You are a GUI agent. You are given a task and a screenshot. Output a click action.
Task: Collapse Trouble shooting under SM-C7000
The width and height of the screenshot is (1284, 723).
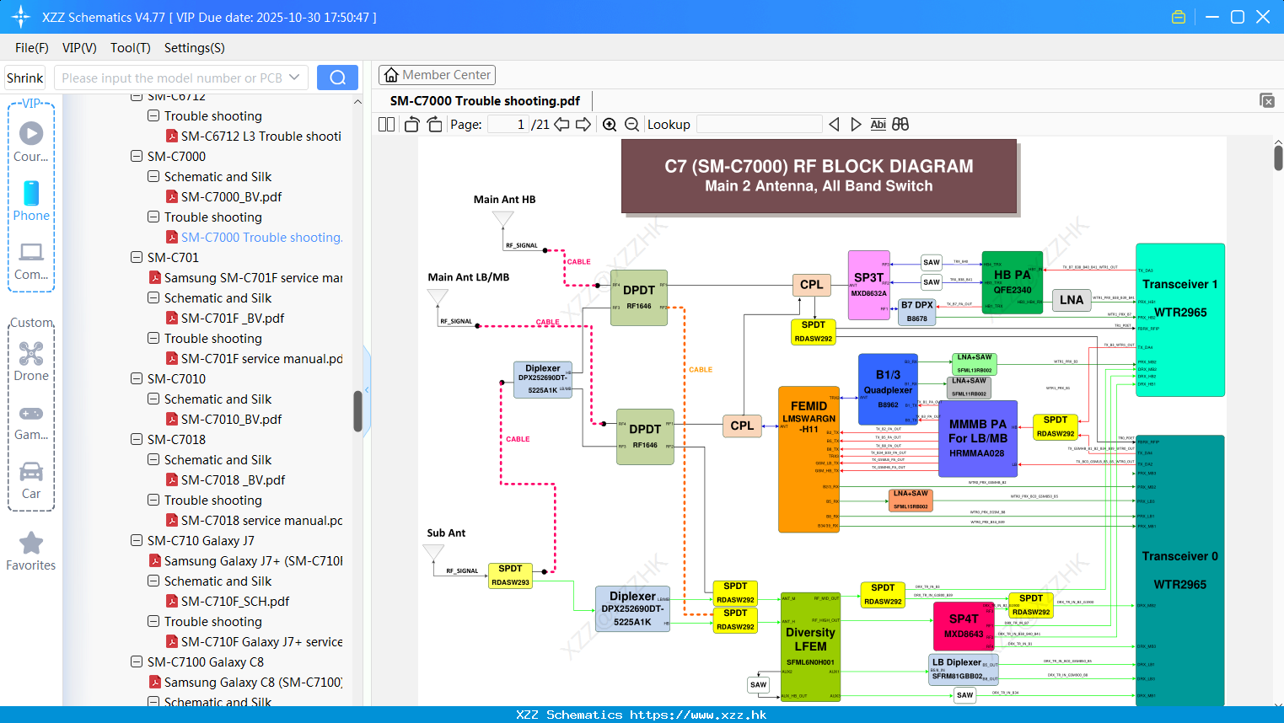click(x=153, y=217)
